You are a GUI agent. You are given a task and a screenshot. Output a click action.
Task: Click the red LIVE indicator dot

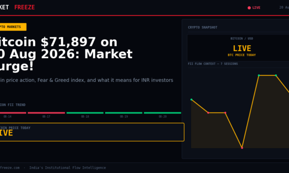coord(249,8)
